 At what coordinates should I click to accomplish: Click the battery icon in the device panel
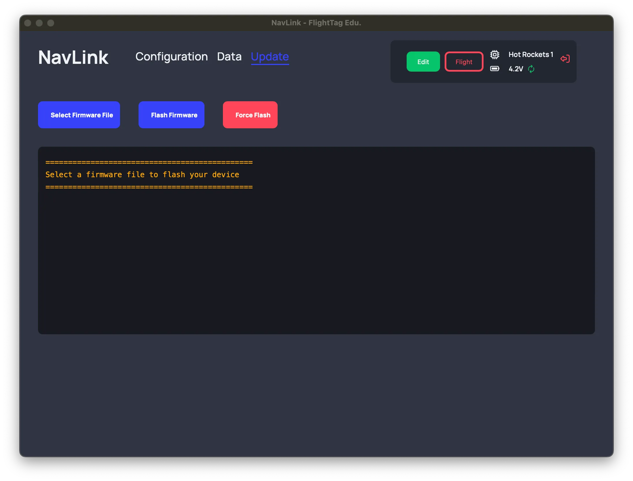pyautogui.click(x=495, y=69)
